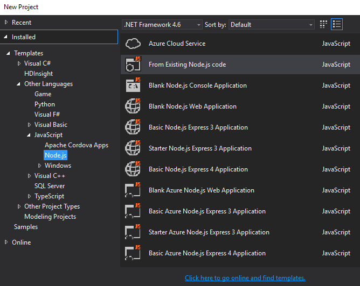Image resolution: width=360 pixels, height=286 pixels.
Task: Click the Basic Node.js Express 3 Application icon
Action: click(133, 127)
